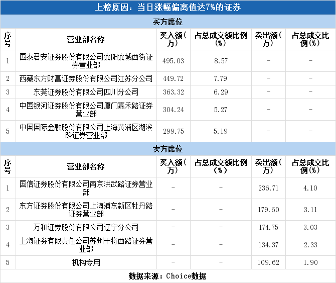
Task: Click percentage value 7.79
Action: [221, 78]
